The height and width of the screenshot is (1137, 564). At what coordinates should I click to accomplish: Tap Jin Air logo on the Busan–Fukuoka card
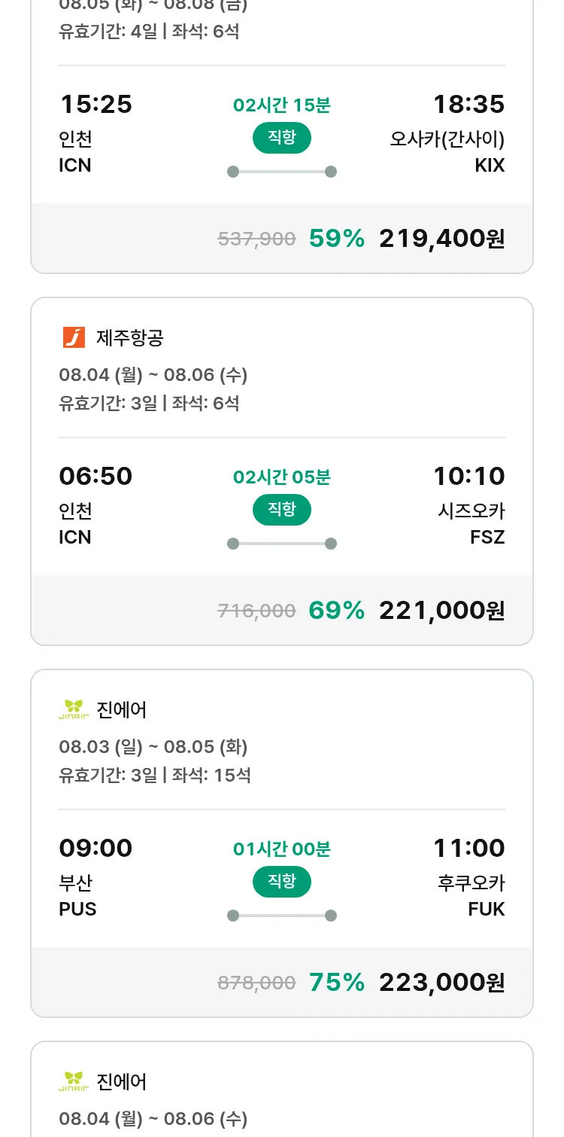[74, 709]
